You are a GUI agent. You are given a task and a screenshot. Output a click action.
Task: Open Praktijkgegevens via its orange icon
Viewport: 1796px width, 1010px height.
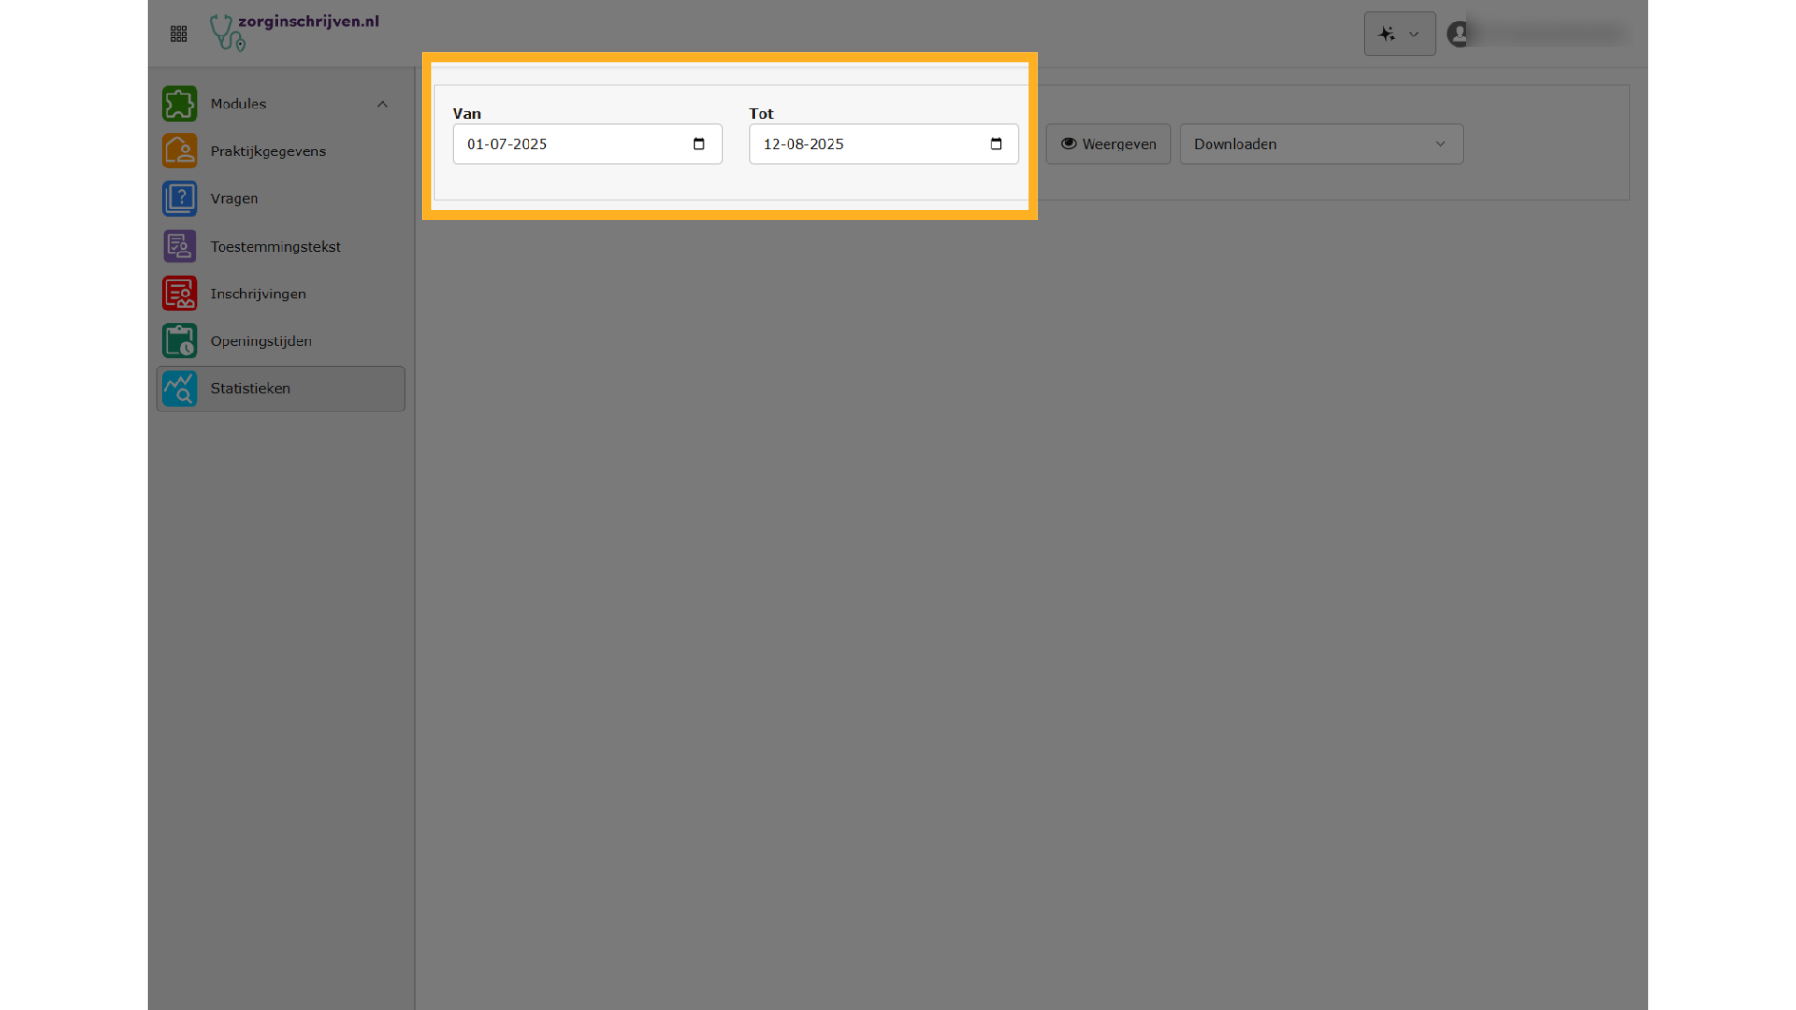click(180, 151)
